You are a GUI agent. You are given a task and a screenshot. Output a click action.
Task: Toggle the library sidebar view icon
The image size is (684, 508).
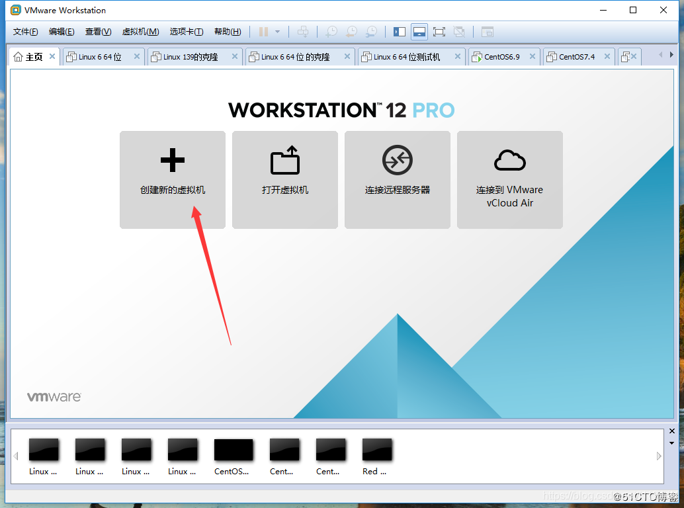click(399, 31)
